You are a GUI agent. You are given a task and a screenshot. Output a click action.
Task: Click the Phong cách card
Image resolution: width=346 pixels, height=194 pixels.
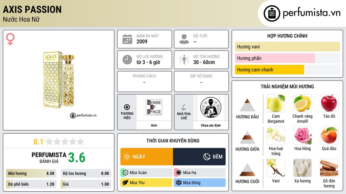(x=145, y=82)
